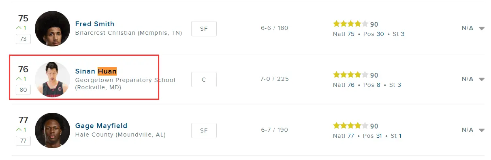Viewport: 491px width, 160px height.
Task: Open Gage Mayfield's player profile link
Action: pos(101,126)
